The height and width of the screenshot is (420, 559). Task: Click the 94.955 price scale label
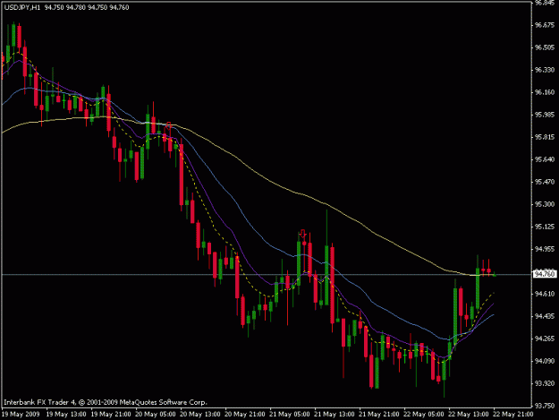click(545, 249)
